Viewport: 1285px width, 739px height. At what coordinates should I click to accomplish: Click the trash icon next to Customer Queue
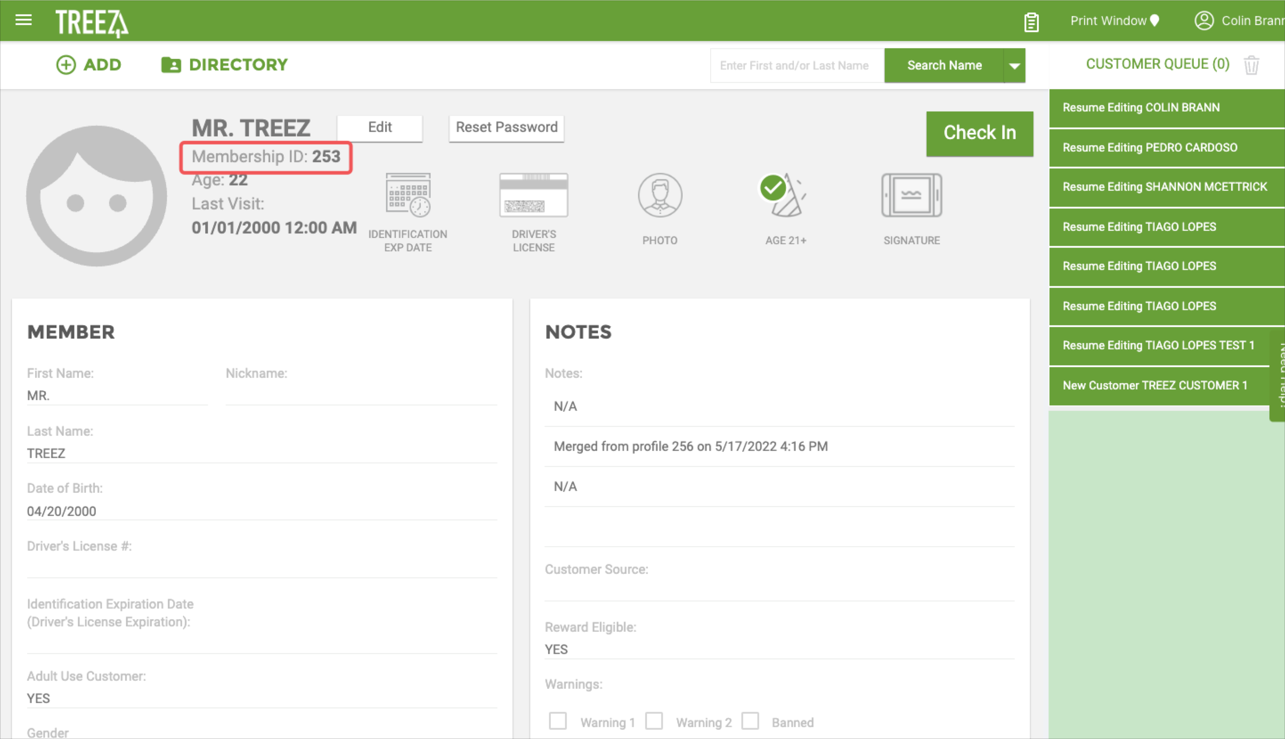[x=1252, y=64]
